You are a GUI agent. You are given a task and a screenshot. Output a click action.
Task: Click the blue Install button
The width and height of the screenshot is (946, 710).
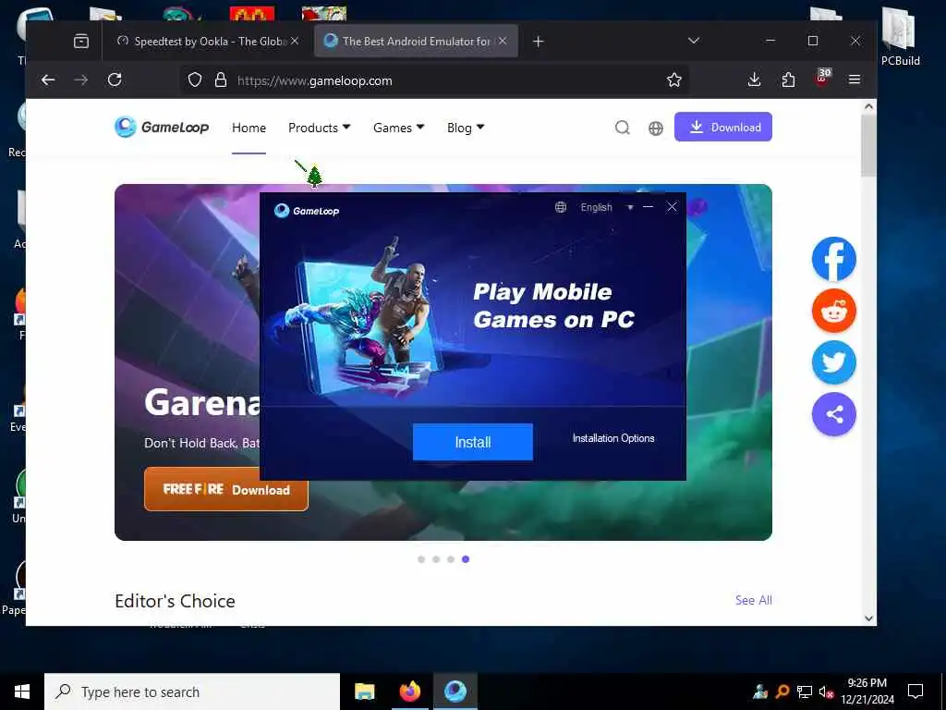[x=472, y=442]
